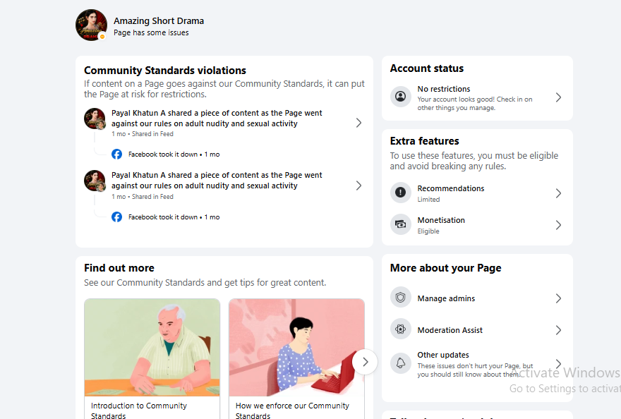Select the Manage admins item

[477, 298]
